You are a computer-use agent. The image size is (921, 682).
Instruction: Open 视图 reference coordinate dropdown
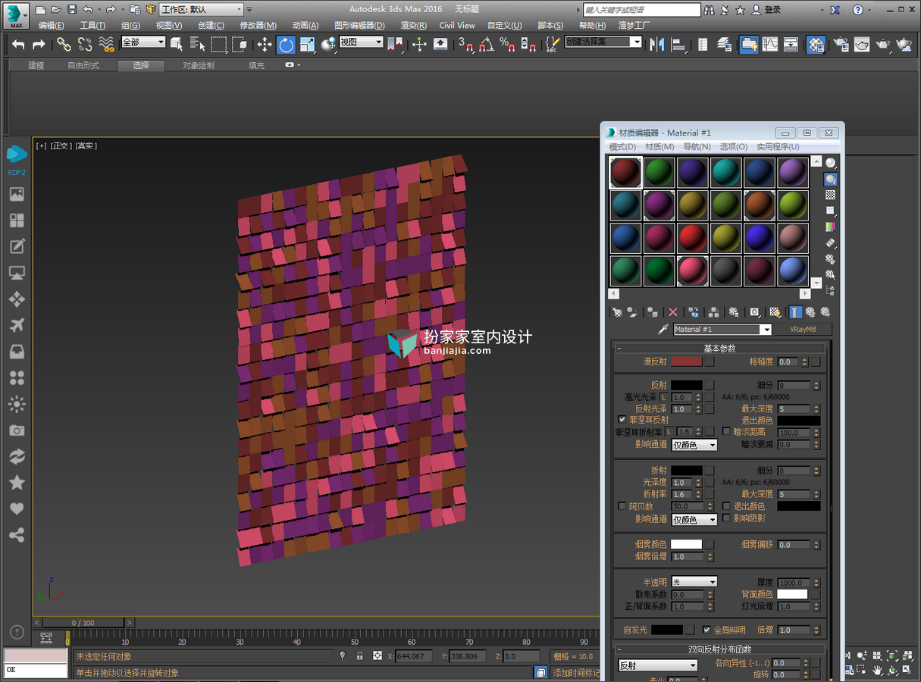(361, 42)
